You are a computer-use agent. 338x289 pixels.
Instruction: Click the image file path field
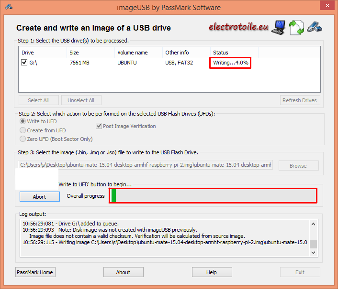[146, 165]
